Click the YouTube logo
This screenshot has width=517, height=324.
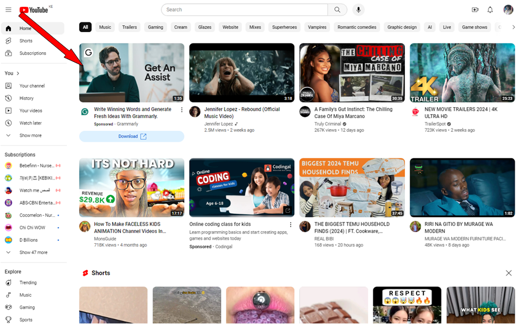click(34, 10)
